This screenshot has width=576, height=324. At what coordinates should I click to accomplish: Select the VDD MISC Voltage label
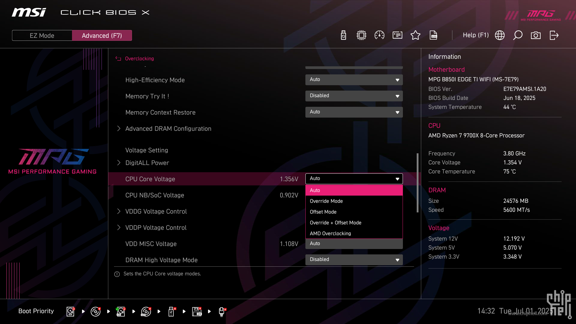[x=151, y=244]
